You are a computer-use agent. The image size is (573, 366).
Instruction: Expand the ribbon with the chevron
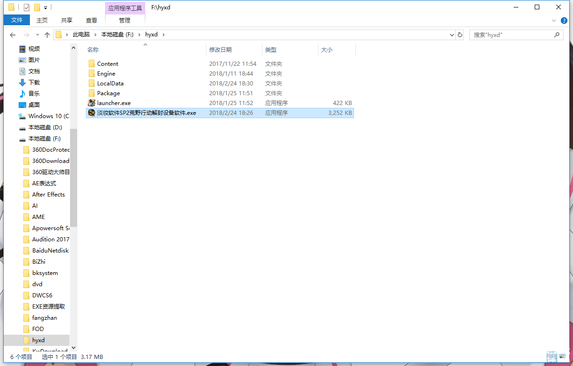pyautogui.click(x=554, y=21)
